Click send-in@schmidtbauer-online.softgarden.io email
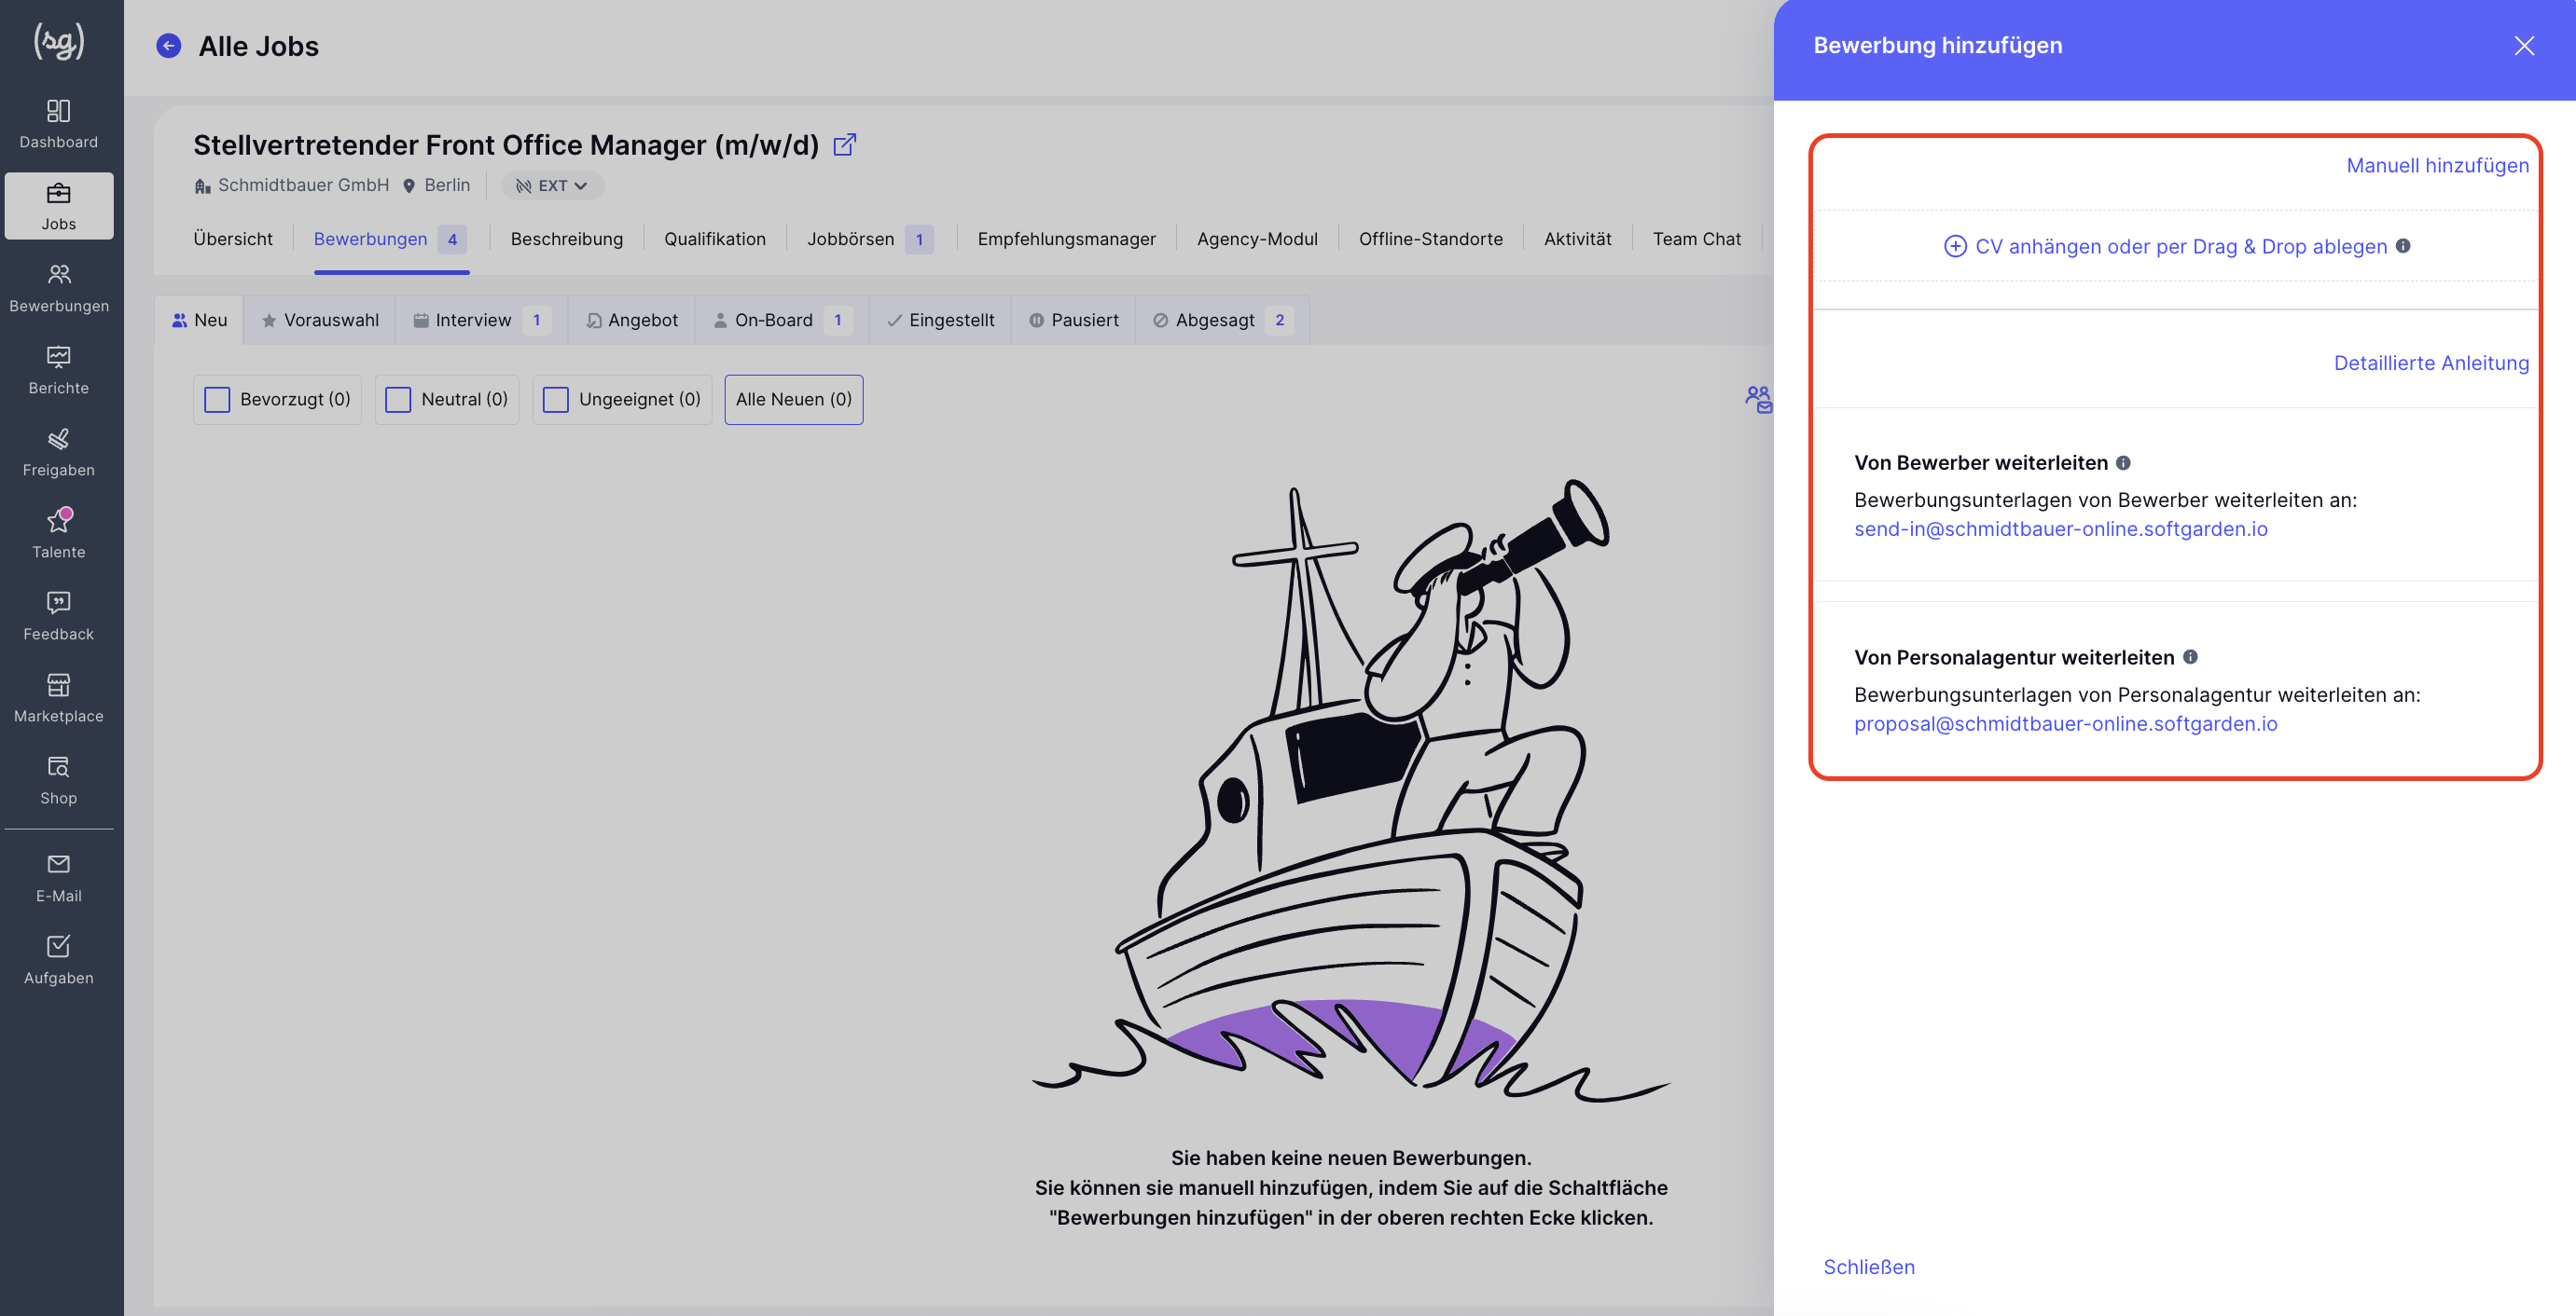This screenshot has width=2576, height=1316. (2060, 528)
